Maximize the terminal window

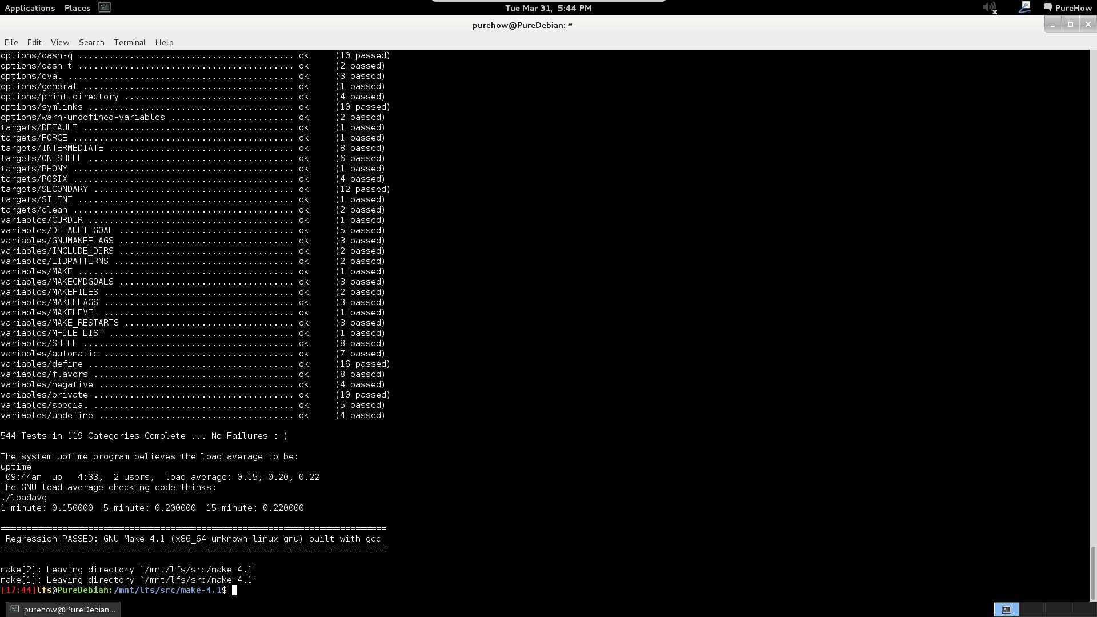[x=1070, y=24]
